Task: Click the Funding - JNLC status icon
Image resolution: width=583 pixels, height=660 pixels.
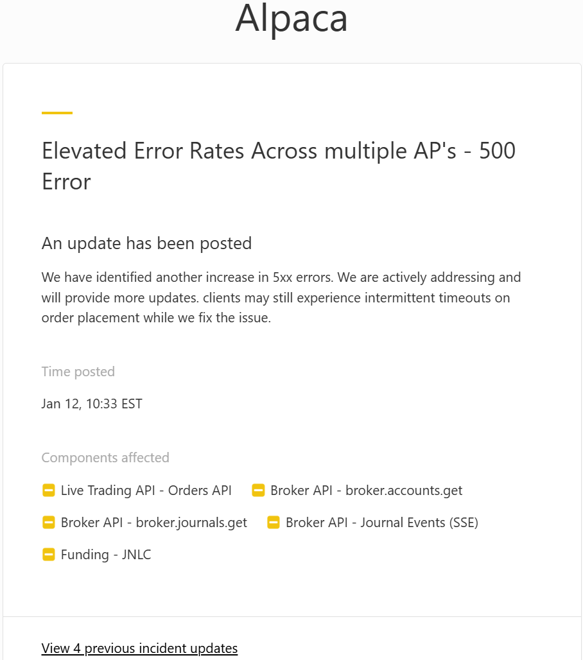Action: pyautogui.click(x=49, y=555)
